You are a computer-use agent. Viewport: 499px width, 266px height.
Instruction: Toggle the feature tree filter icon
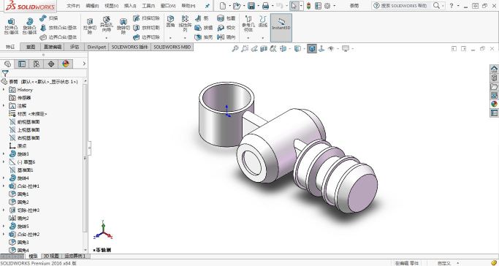coord(5,74)
